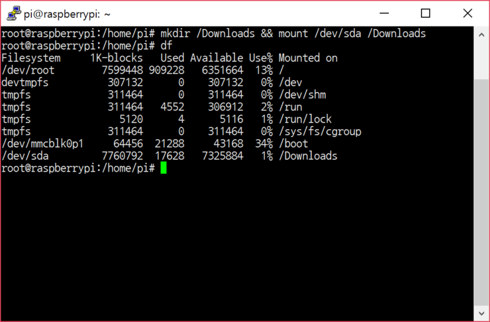Image resolution: width=490 pixels, height=322 pixels.
Task: Click the 'df' command text
Action: [167, 46]
